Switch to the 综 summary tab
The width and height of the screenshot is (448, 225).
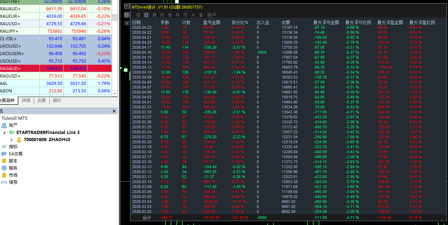[138, 15]
